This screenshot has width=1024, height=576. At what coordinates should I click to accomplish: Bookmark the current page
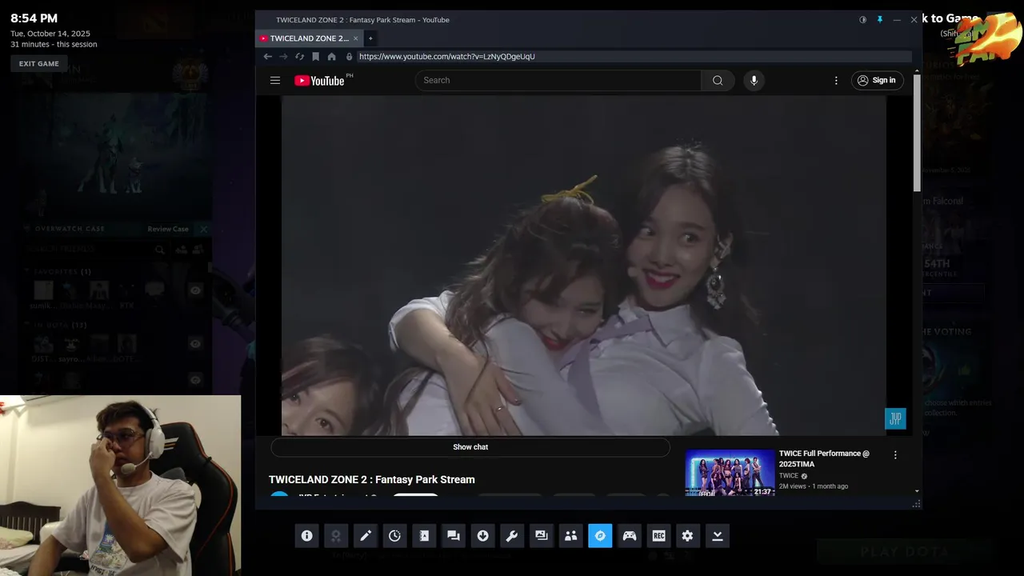(x=316, y=57)
